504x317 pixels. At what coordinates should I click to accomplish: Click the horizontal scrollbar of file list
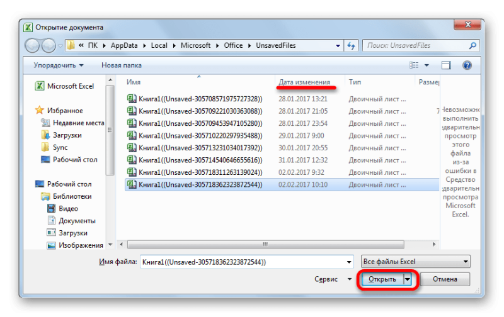coord(265,245)
